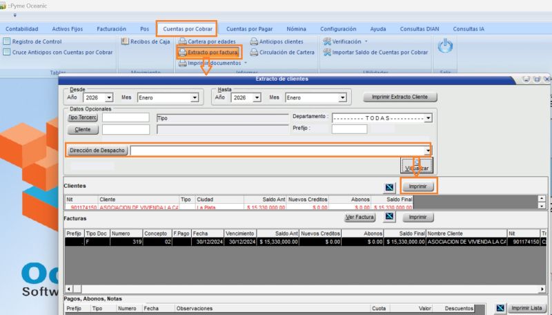Click the power icon in the Salir group
552x315 pixels.
(x=446, y=47)
